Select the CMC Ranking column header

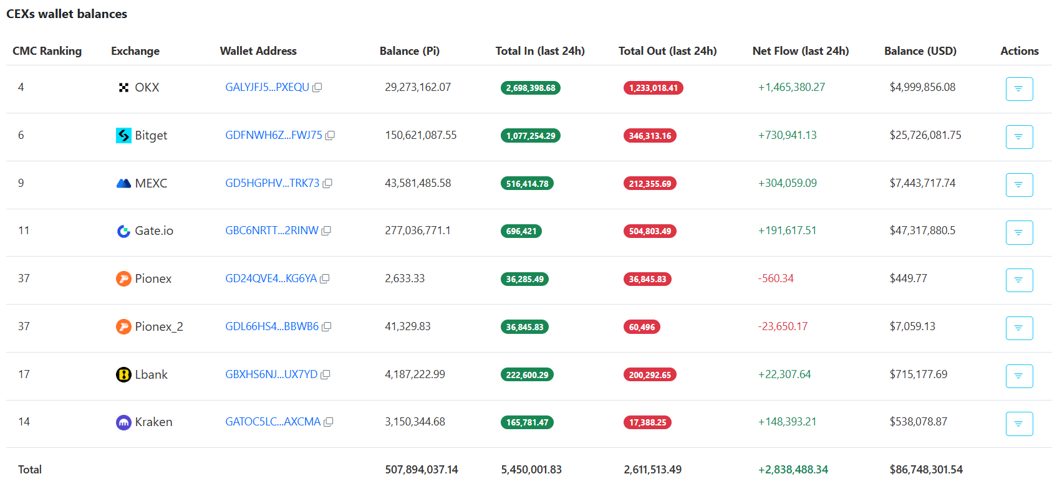coord(47,51)
